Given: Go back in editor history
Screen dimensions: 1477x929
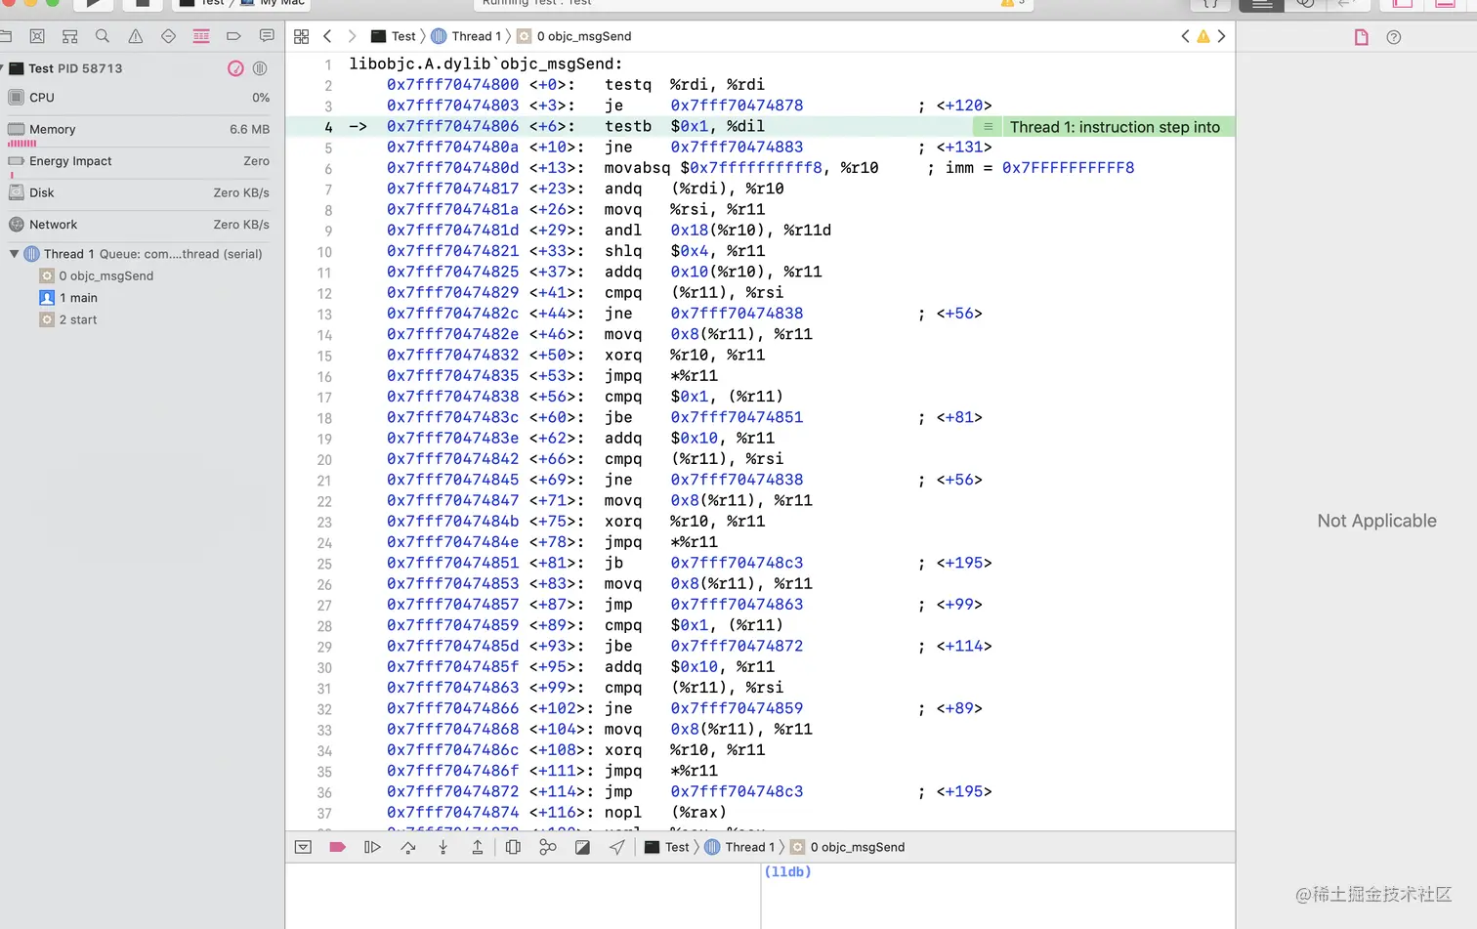Looking at the screenshot, I should pyautogui.click(x=327, y=36).
